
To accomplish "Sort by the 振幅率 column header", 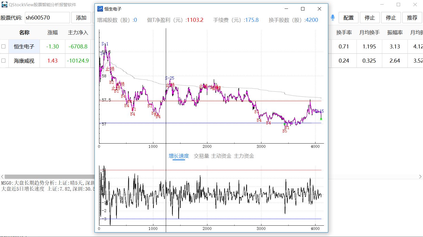I will click(395, 33).
